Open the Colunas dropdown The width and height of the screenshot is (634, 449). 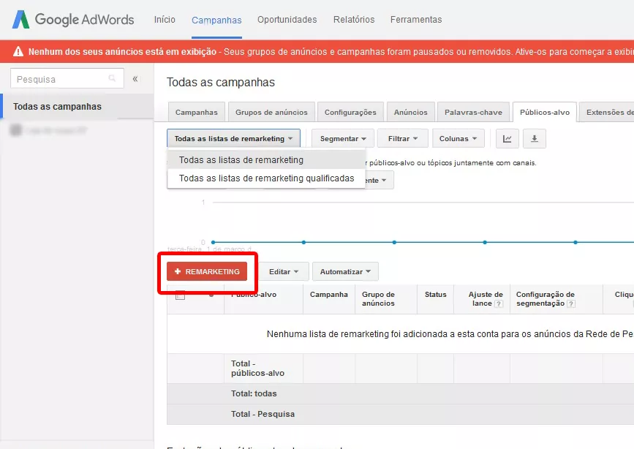[458, 139]
